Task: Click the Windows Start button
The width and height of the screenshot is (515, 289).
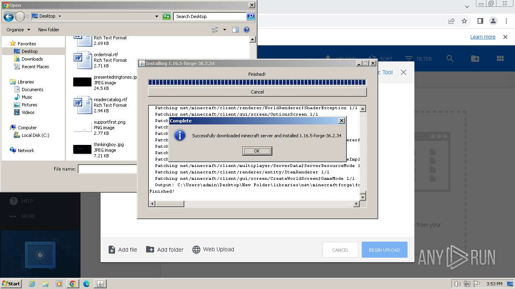Action: tap(11, 284)
